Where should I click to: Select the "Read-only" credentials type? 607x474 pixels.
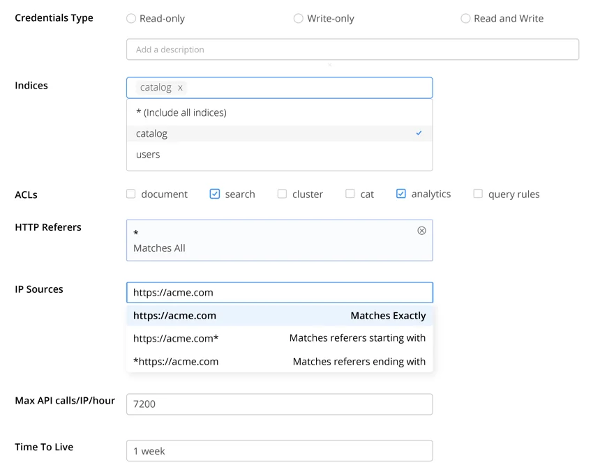(x=131, y=19)
